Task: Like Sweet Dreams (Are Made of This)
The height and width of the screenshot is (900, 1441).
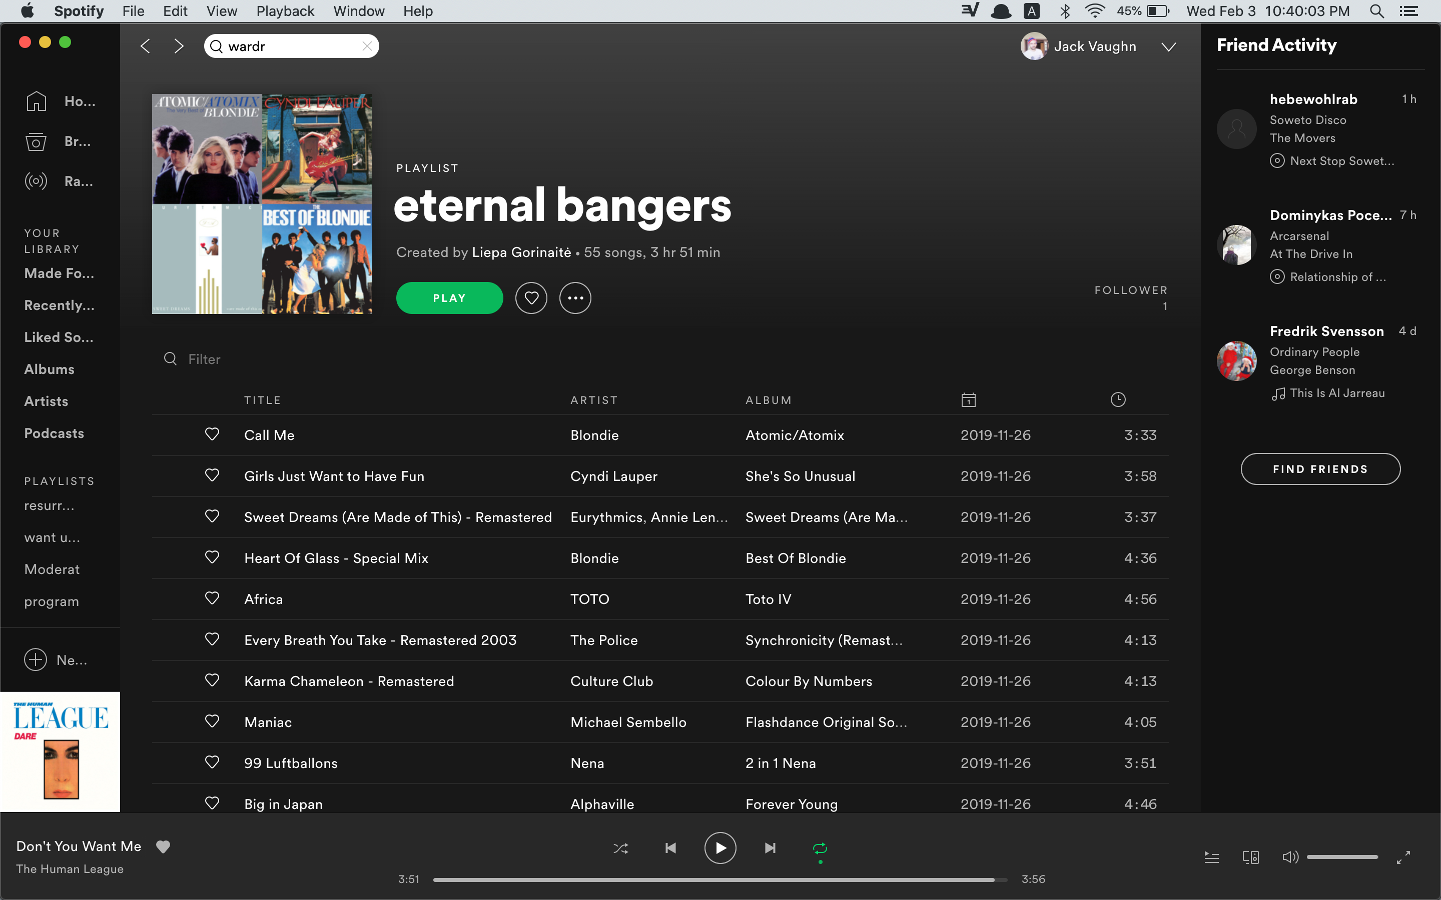Action: click(212, 516)
